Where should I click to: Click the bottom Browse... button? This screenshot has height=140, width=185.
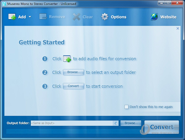tap(131, 123)
